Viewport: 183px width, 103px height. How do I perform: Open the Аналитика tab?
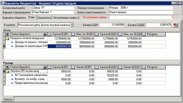click(x=44, y=18)
